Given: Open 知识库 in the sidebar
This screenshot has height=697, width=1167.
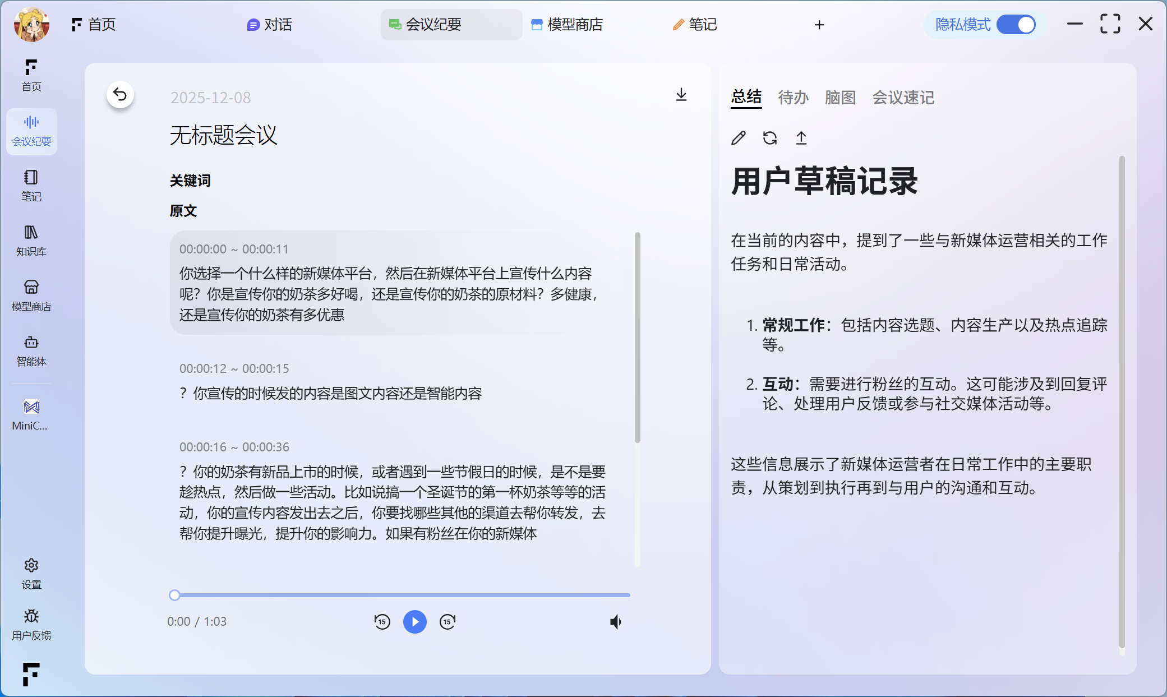Looking at the screenshot, I should point(31,240).
